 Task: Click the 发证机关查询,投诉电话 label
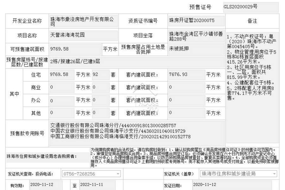30,174
